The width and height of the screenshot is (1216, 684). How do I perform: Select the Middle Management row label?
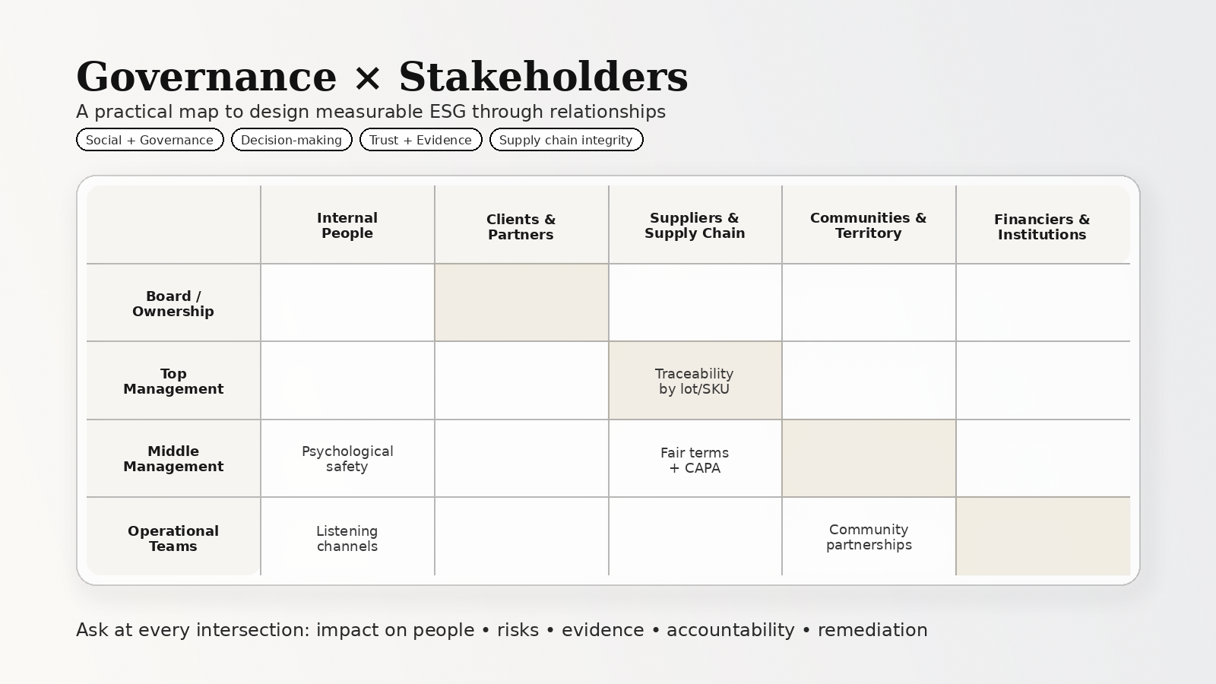click(x=173, y=458)
